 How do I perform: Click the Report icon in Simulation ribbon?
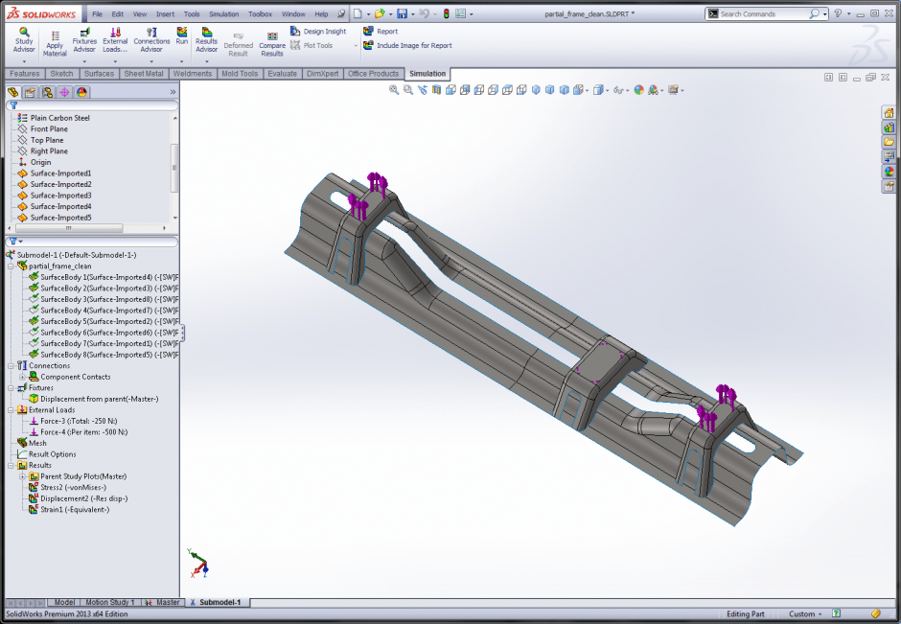[386, 32]
